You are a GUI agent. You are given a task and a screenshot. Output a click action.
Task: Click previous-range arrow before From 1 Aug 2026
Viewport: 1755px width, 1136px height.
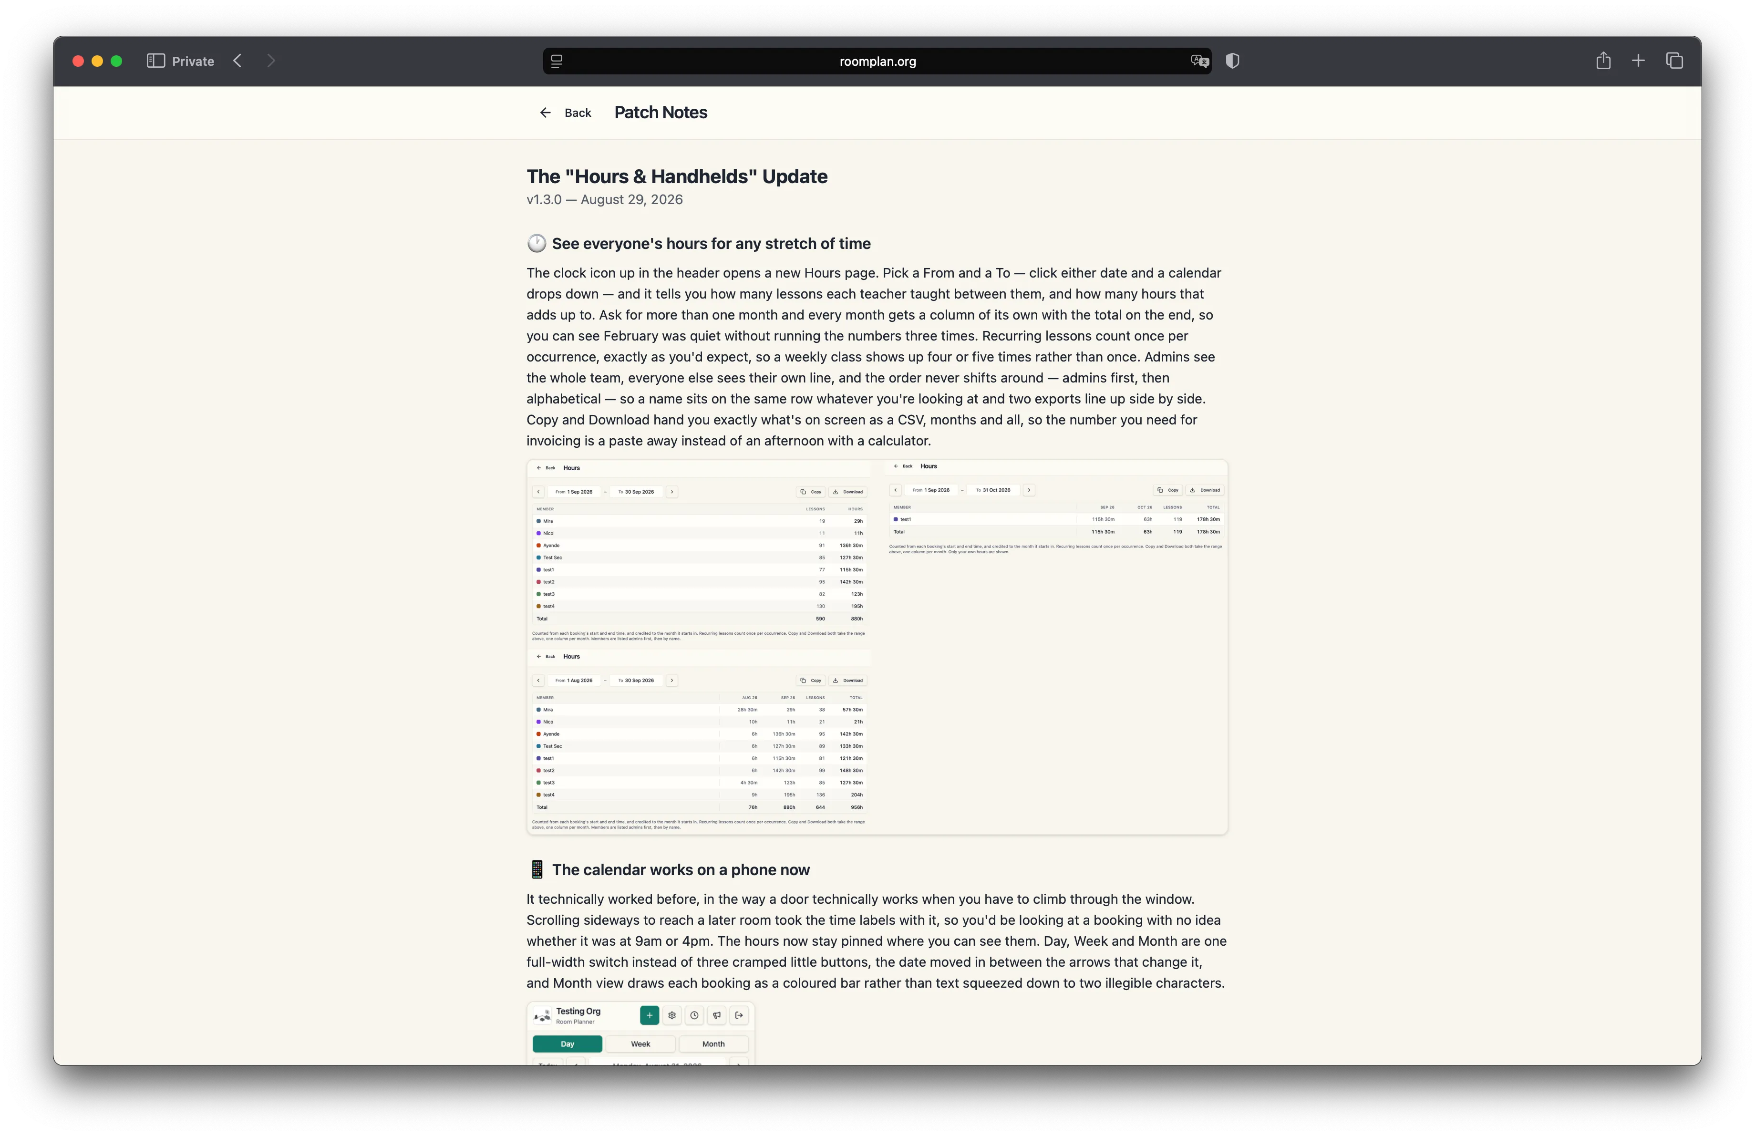(x=538, y=681)
